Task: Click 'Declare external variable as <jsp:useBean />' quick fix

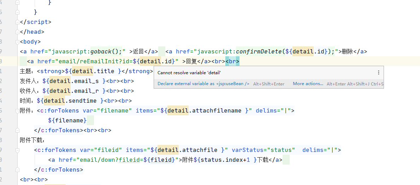Action: (x=203, y=84)
